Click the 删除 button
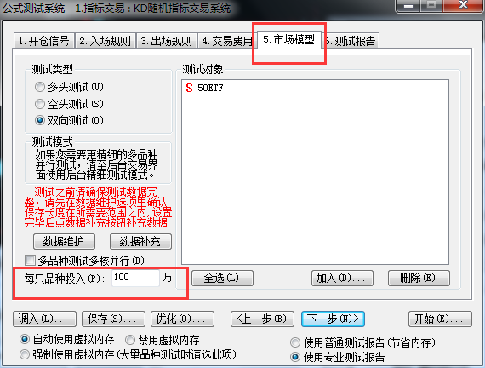485x368 pixels. (x=419, y=278)
